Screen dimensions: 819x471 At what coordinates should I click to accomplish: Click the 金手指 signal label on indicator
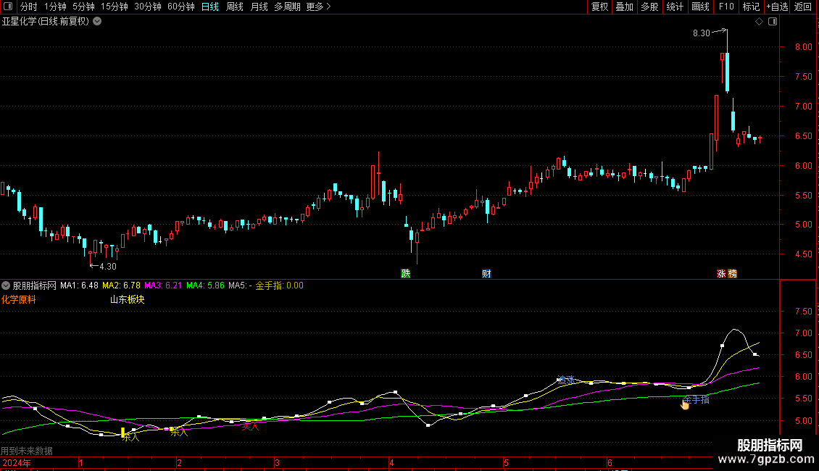pos(697,400)
